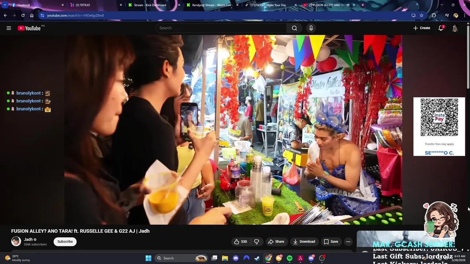Close the TETR.IO tab
Image resolution: width=470 pixels, height=264 pixels.
tap(121, 5)
